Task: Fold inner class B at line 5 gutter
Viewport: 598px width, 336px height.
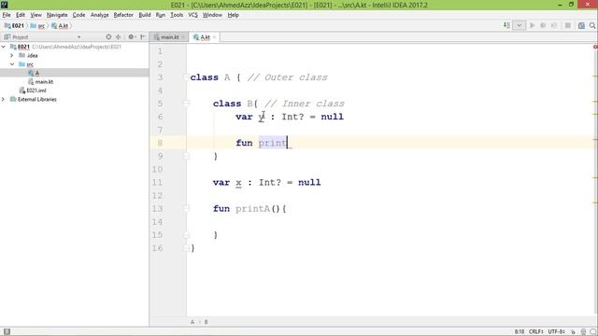Action: coord(186,104)
